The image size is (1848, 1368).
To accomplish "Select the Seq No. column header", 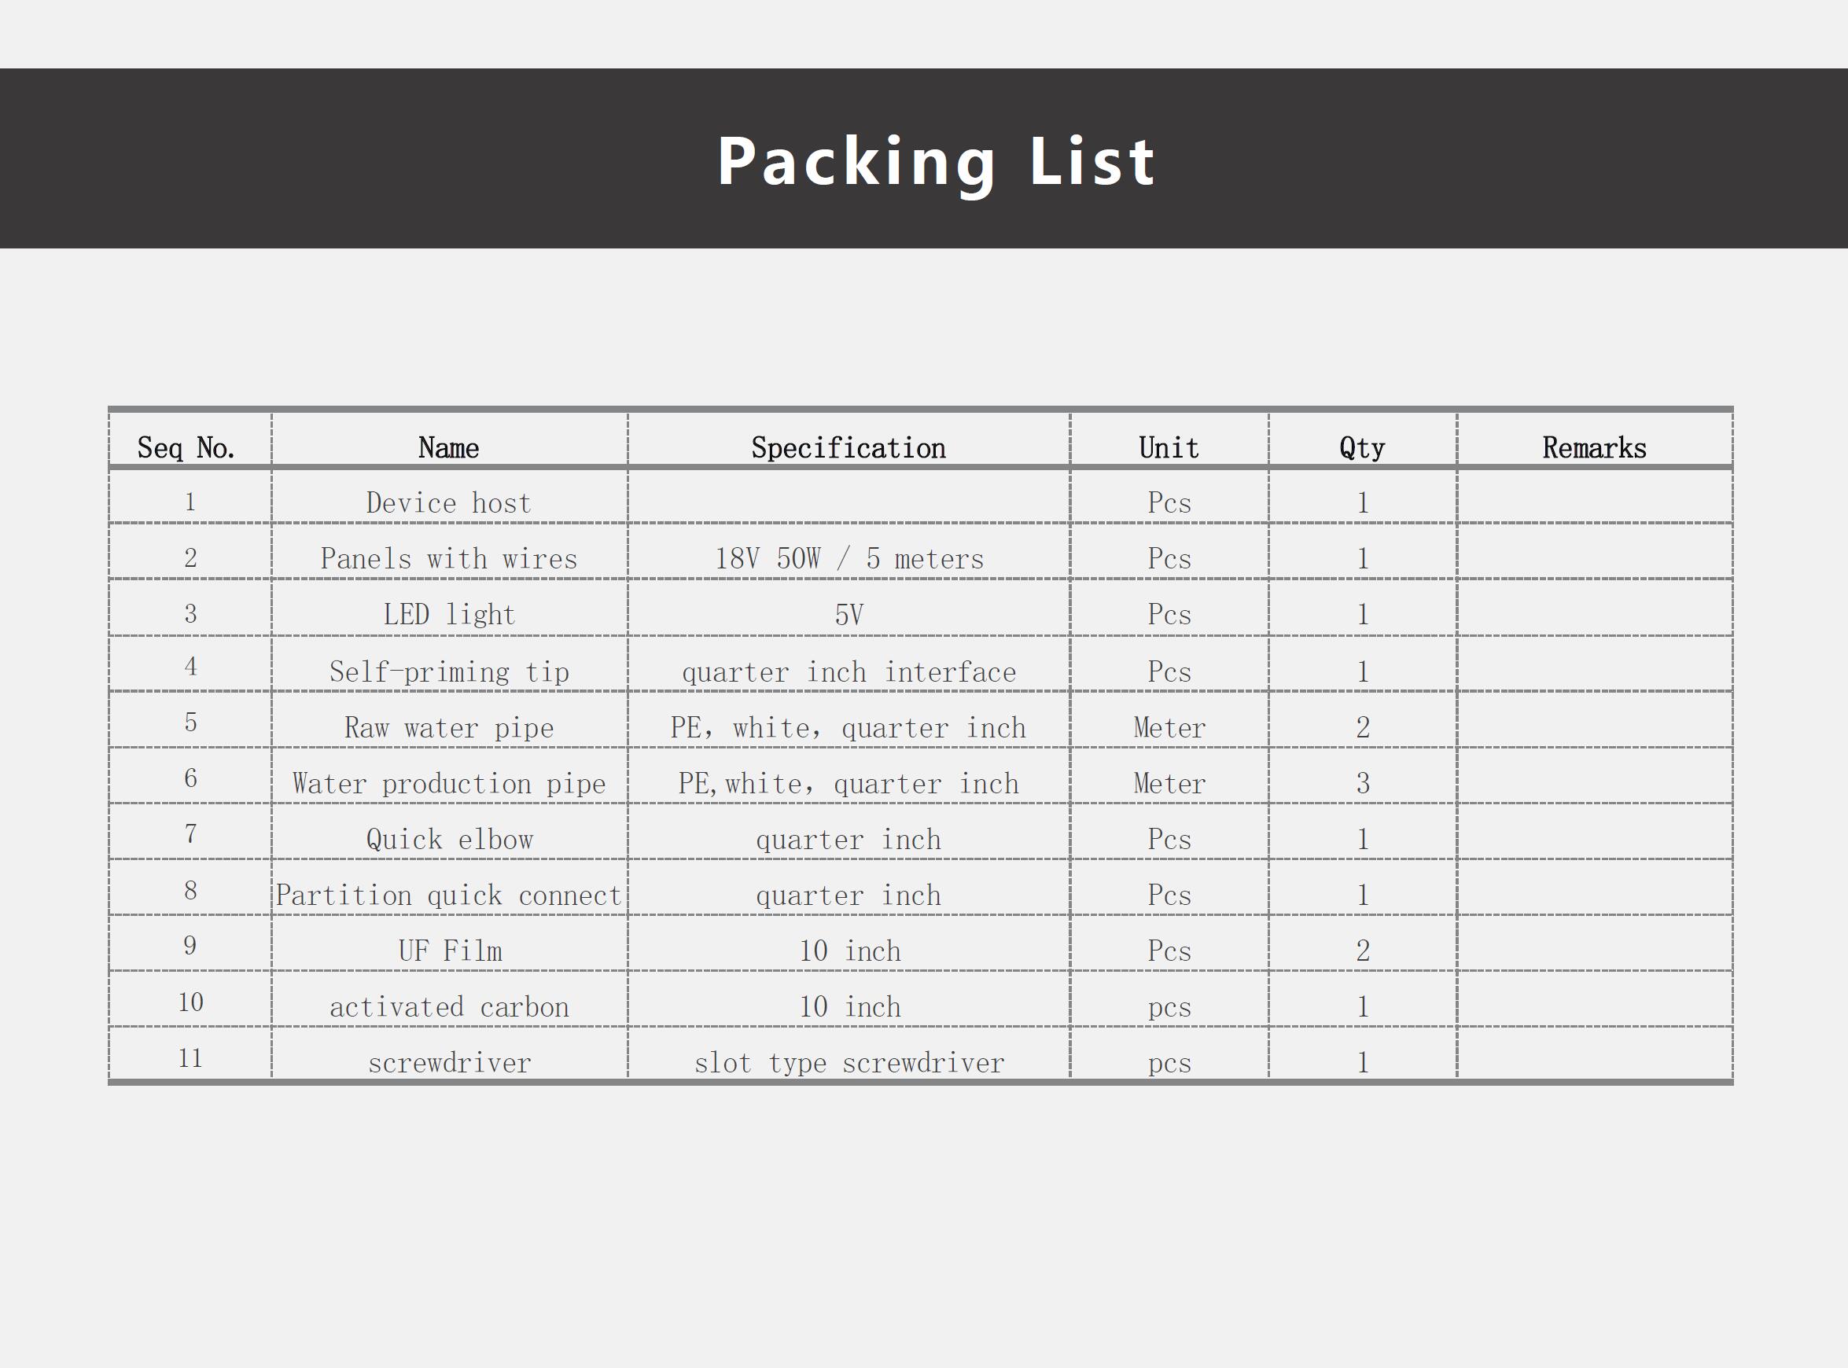I will (186, 447).
